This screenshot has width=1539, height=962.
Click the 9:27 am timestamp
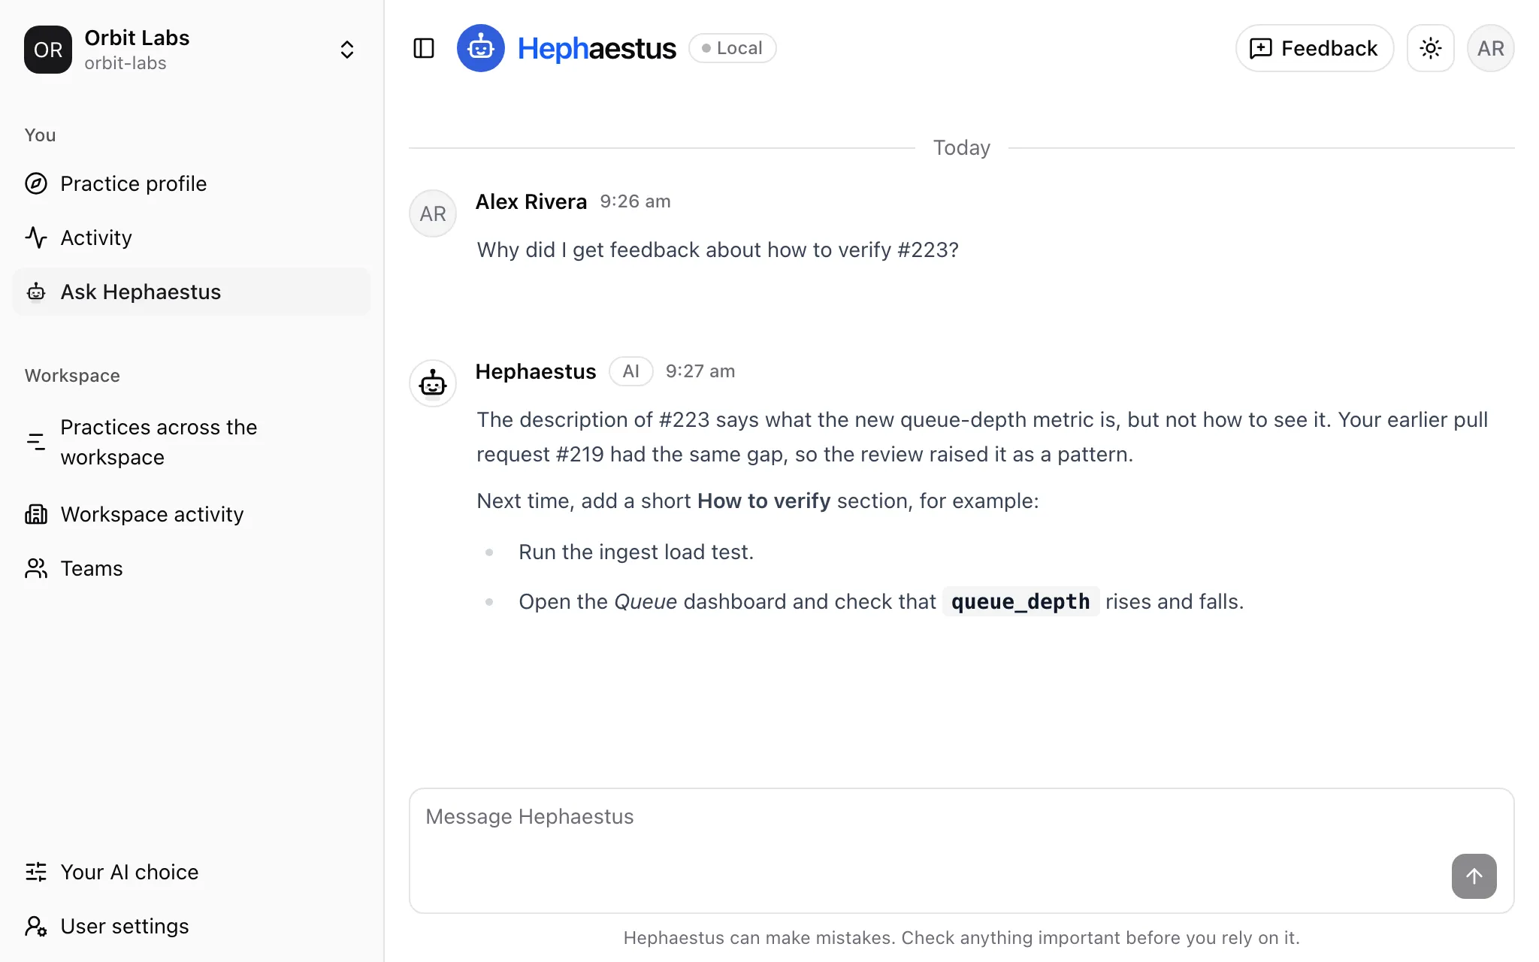pos(700,371)
